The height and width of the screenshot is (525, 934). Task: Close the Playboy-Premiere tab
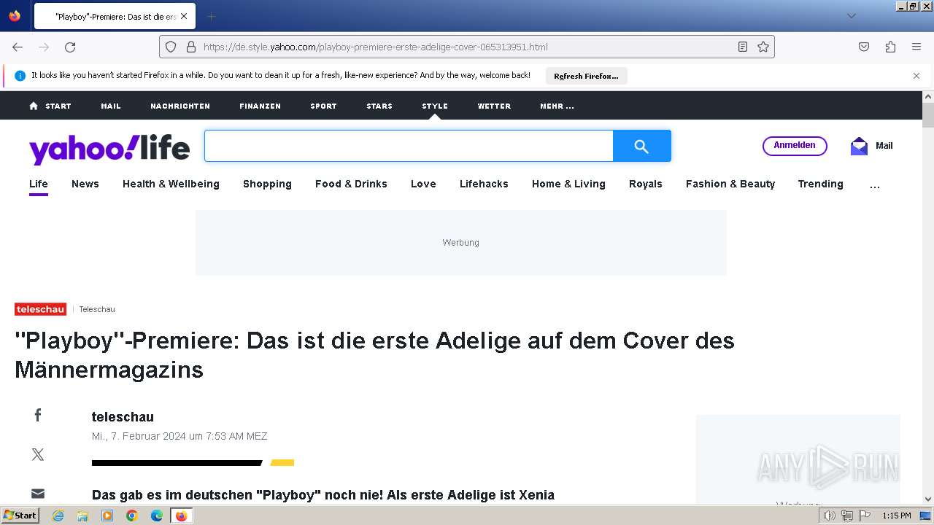183,16
